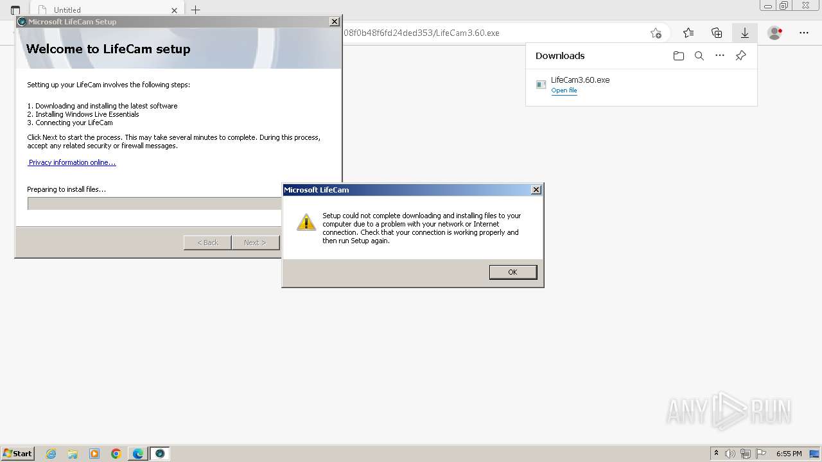
Task: Open Windows Explorer from the taskbar
Action: point(73,454)
